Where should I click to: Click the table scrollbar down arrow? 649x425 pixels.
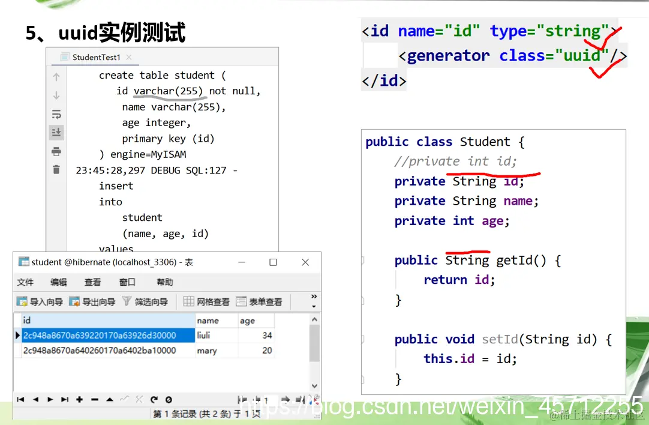point(314,385)
